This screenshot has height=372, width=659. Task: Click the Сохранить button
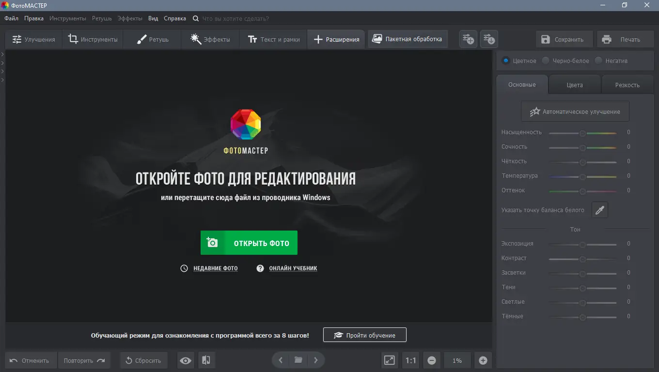pos(564,39)
